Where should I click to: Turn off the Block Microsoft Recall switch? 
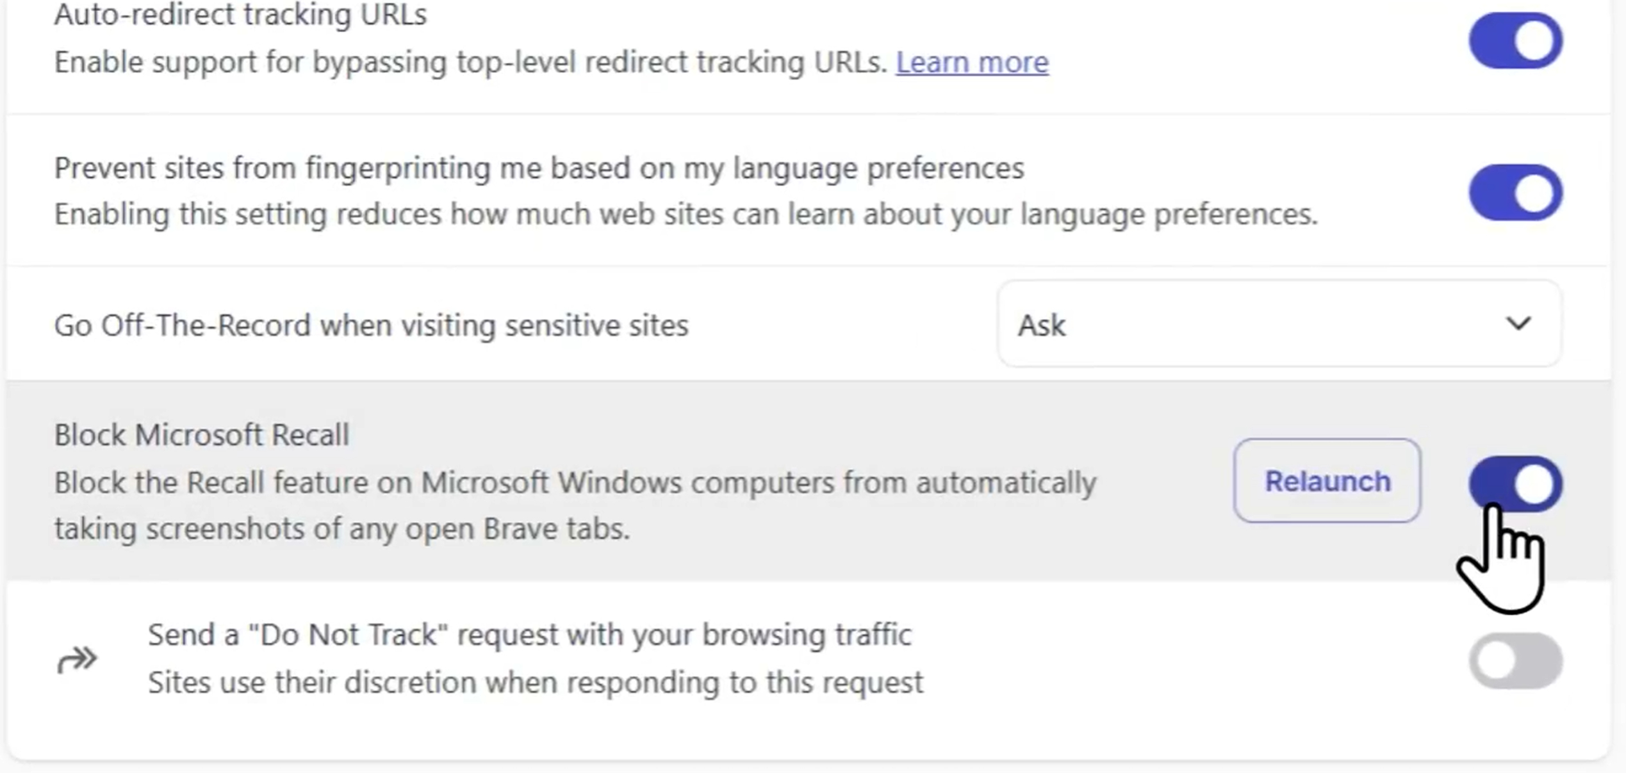click(1516, 484)
